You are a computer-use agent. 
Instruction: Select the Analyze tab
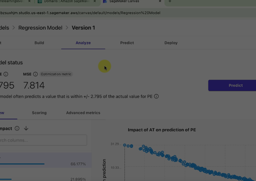[83, 43]
